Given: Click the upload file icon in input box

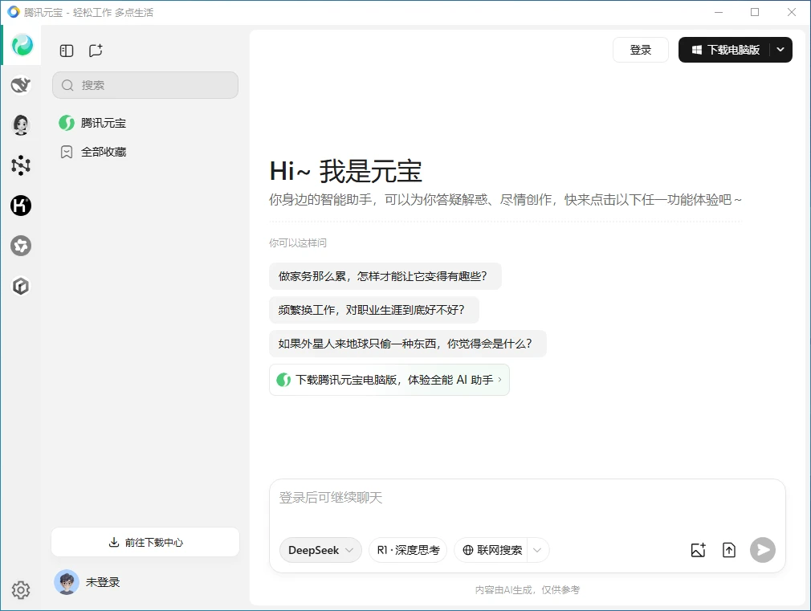Looking at the screenshot, I should [729, 550].
